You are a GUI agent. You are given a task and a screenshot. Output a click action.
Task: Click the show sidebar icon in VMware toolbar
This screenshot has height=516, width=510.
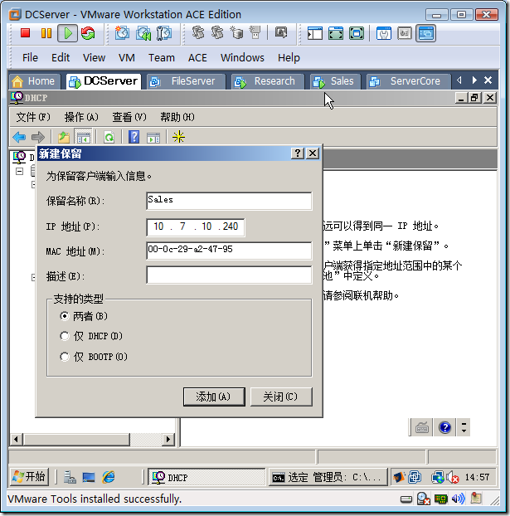tap(314, 33)
